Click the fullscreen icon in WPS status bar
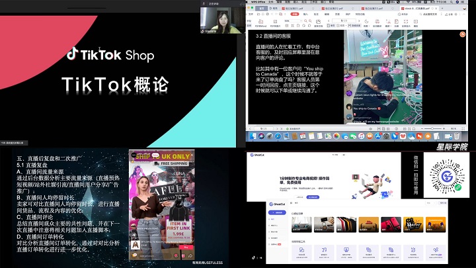Screen dimensions: 476x268 click(x=463, y=129)
